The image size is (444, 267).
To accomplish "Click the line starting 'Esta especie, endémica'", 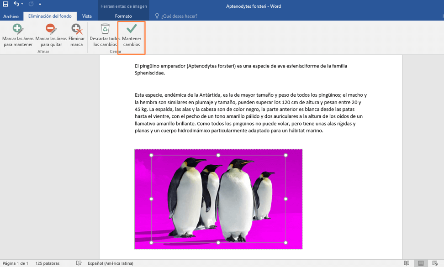I will click(x=251, y=95).
